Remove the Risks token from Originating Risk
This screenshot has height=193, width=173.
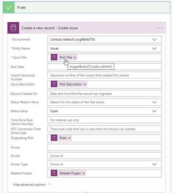tap(69, 138)
